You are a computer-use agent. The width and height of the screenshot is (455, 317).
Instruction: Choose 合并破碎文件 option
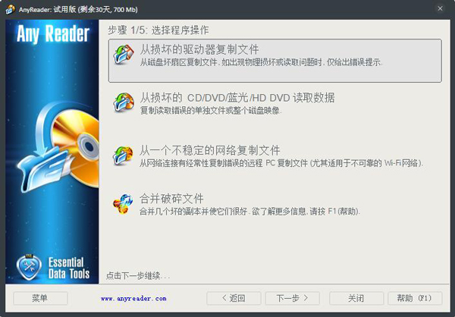(x=171, y=199)
